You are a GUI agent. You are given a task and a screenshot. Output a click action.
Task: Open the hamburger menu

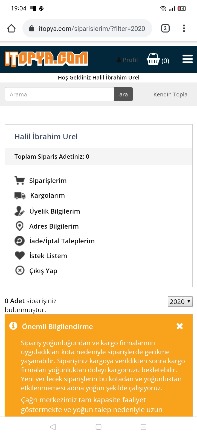(x=187, y=59)
